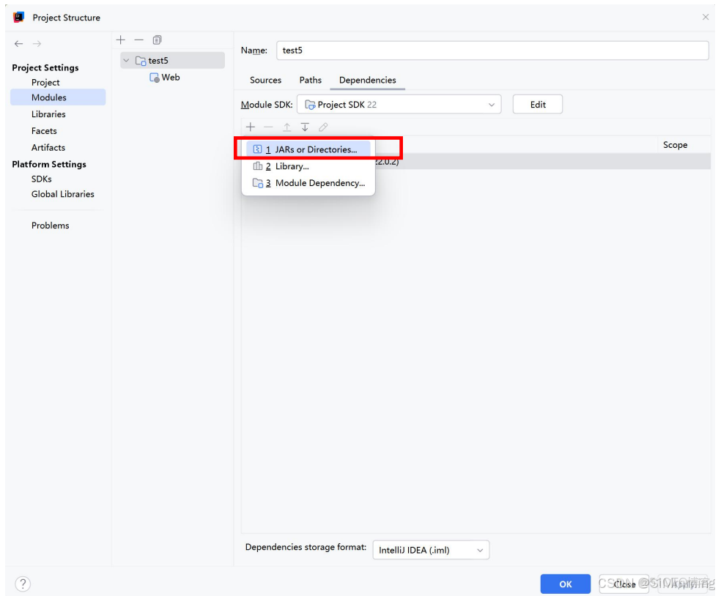Click the Edit button next to Module SDK
718x596 pixels.
pyautogui.click(x=537, y=104)
